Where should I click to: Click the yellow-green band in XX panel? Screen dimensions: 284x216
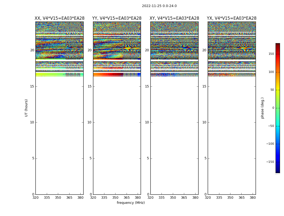click(51, 74)
